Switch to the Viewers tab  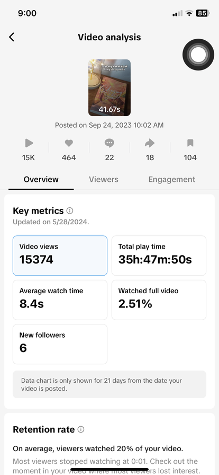click(x=104, y=179)
